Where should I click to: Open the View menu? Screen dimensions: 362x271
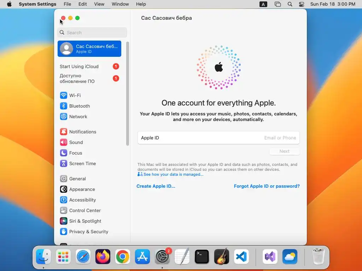coord(99,4)
